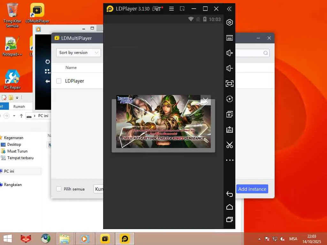Click PC ini in Explorer address bar

(43, 115)
